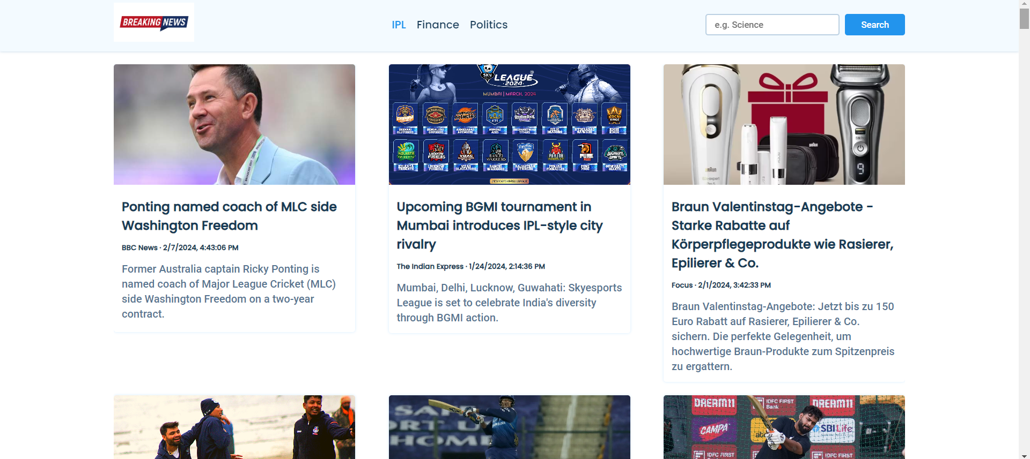Image resolution: width=1030 pixels, height=459 pixels.
Task: Click 'Focus · 2/1/2024, 3:42:33 PM'
Action: pos(721,285)
